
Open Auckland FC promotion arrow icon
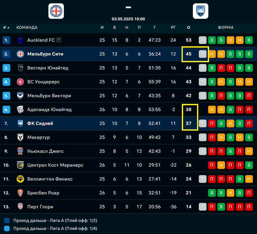click(x=59, y=40)
